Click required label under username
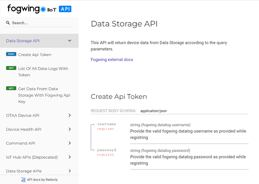Screen dimensions: 259x184 105,129
